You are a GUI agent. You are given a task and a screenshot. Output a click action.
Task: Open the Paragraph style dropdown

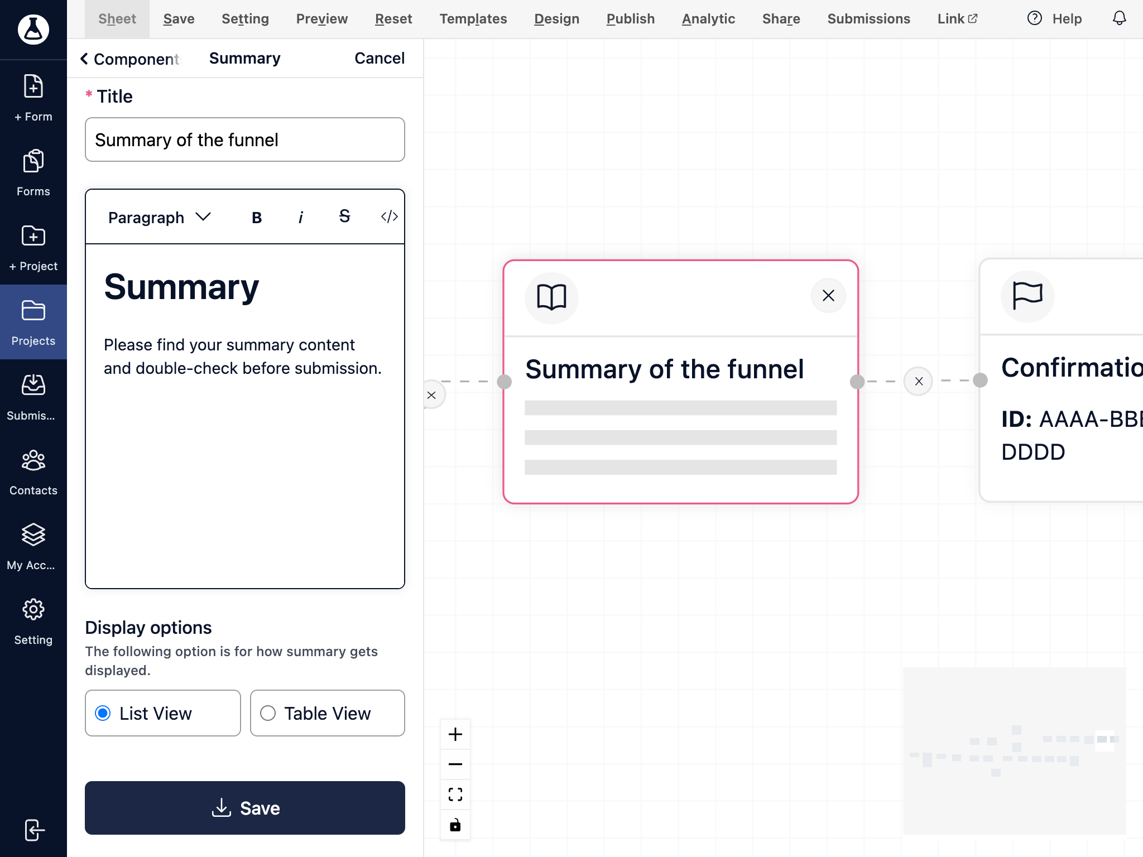[160, 217]
